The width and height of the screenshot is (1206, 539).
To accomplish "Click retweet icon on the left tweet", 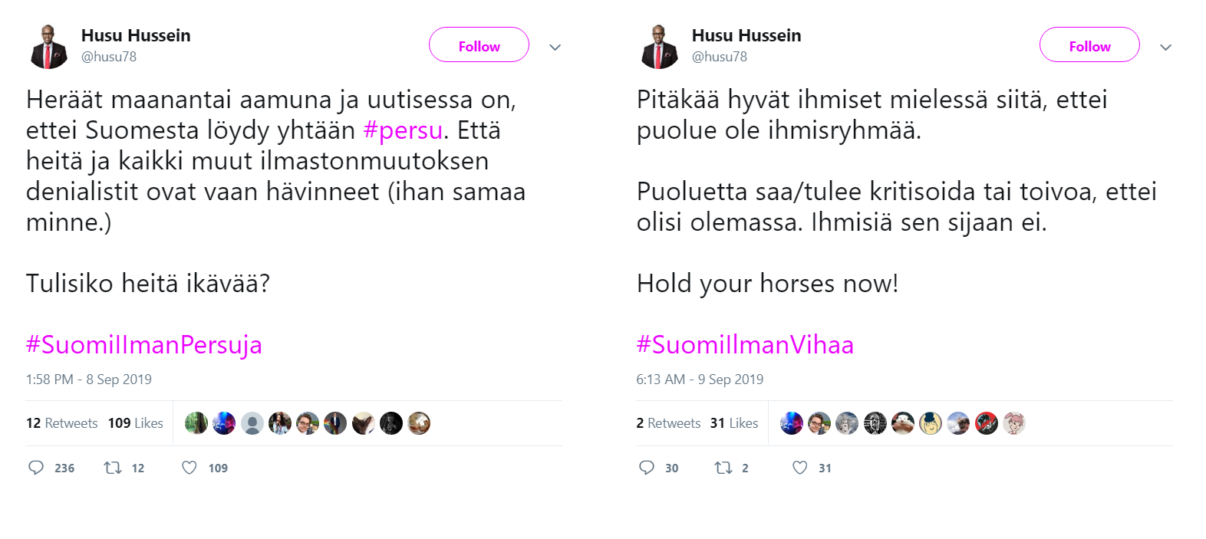I will 113,468.
